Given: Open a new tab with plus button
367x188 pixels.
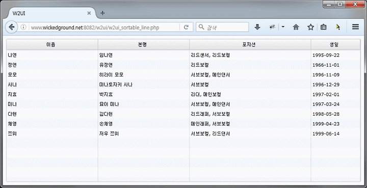Looking at the screenshot, I should (x=102, y=13).
